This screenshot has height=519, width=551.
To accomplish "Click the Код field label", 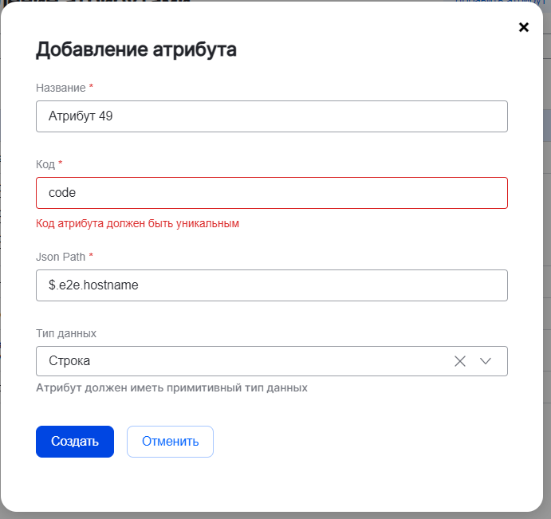I will point(45,164).
